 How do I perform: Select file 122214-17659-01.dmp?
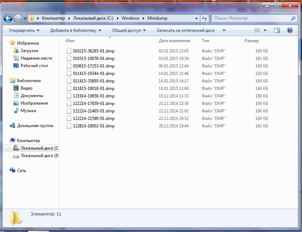pos(94,104)
